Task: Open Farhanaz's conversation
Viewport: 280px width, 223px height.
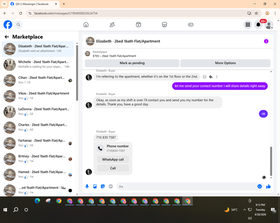Action: (x=38, y=143)
